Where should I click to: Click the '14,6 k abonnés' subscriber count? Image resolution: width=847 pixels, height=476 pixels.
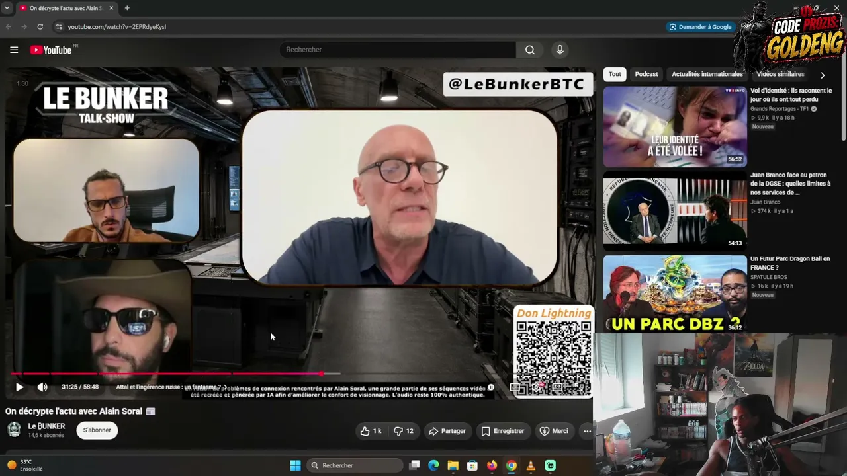coord(46,436)
